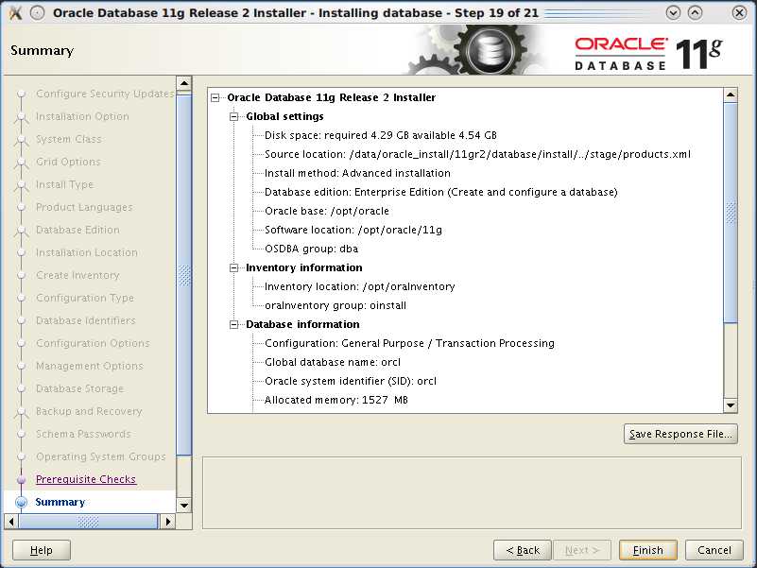
Task: Select Oracle system identifier (SID): orcl row
Action: click(351, 381)
